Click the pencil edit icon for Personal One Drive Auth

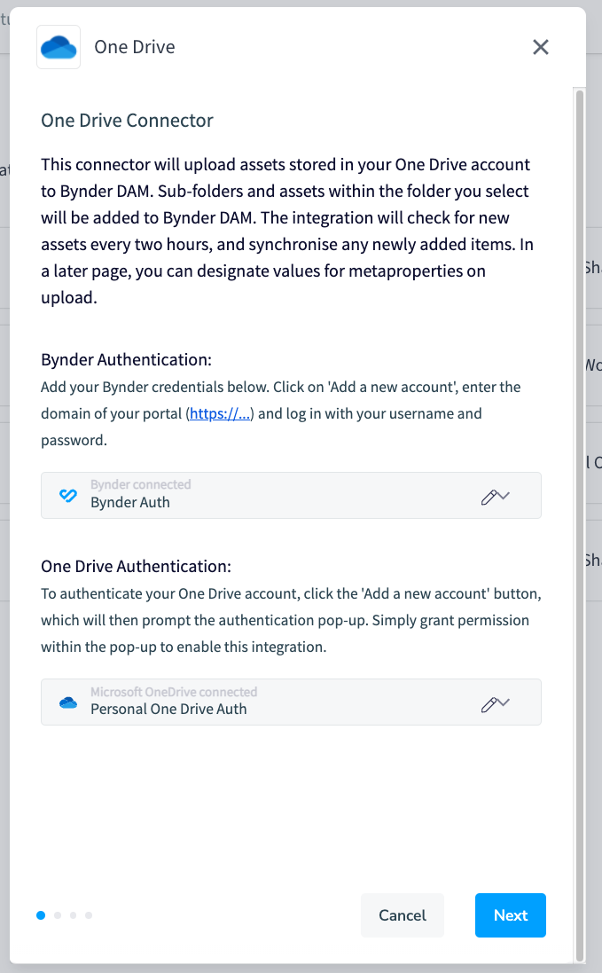click(489, 704)
